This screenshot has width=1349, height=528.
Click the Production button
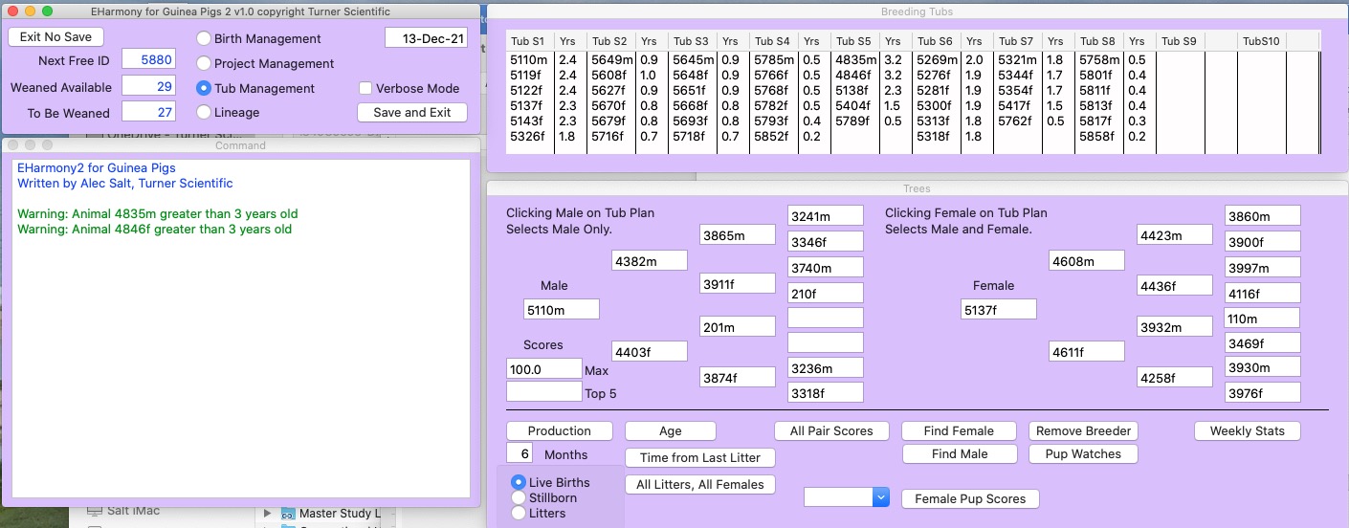(559, 431)
